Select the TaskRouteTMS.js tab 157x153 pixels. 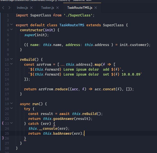pyautogui.click(x=80, y=8)
